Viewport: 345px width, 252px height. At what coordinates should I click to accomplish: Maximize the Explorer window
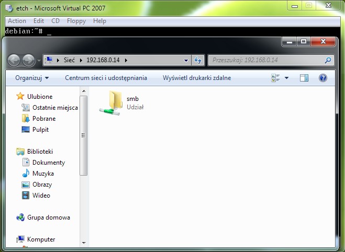[x=304, y=41]
